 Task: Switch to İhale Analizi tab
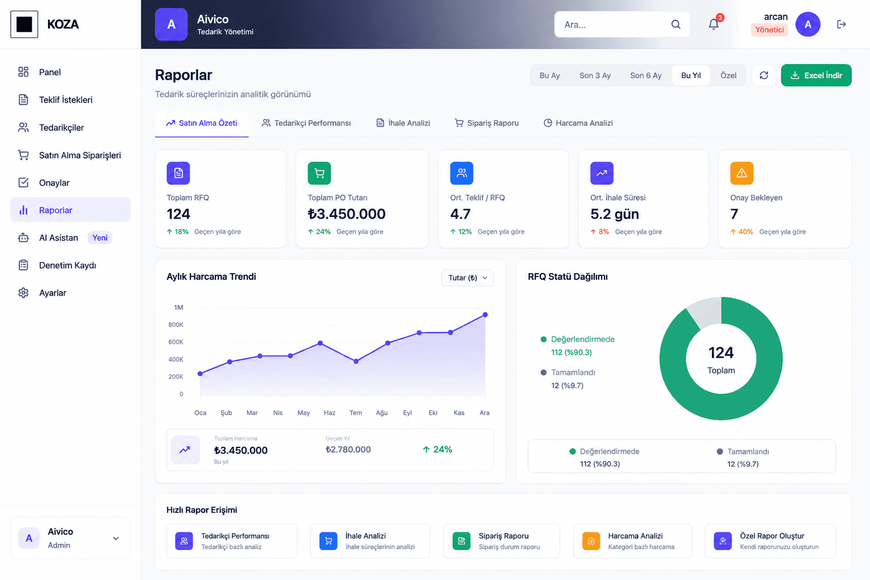click(x=403, y=123)
